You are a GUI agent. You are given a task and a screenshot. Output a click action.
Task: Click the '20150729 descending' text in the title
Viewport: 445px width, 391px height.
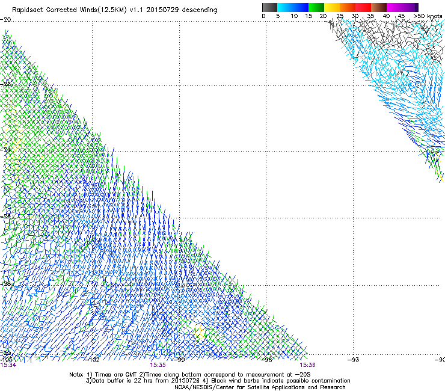coord(182,10)
